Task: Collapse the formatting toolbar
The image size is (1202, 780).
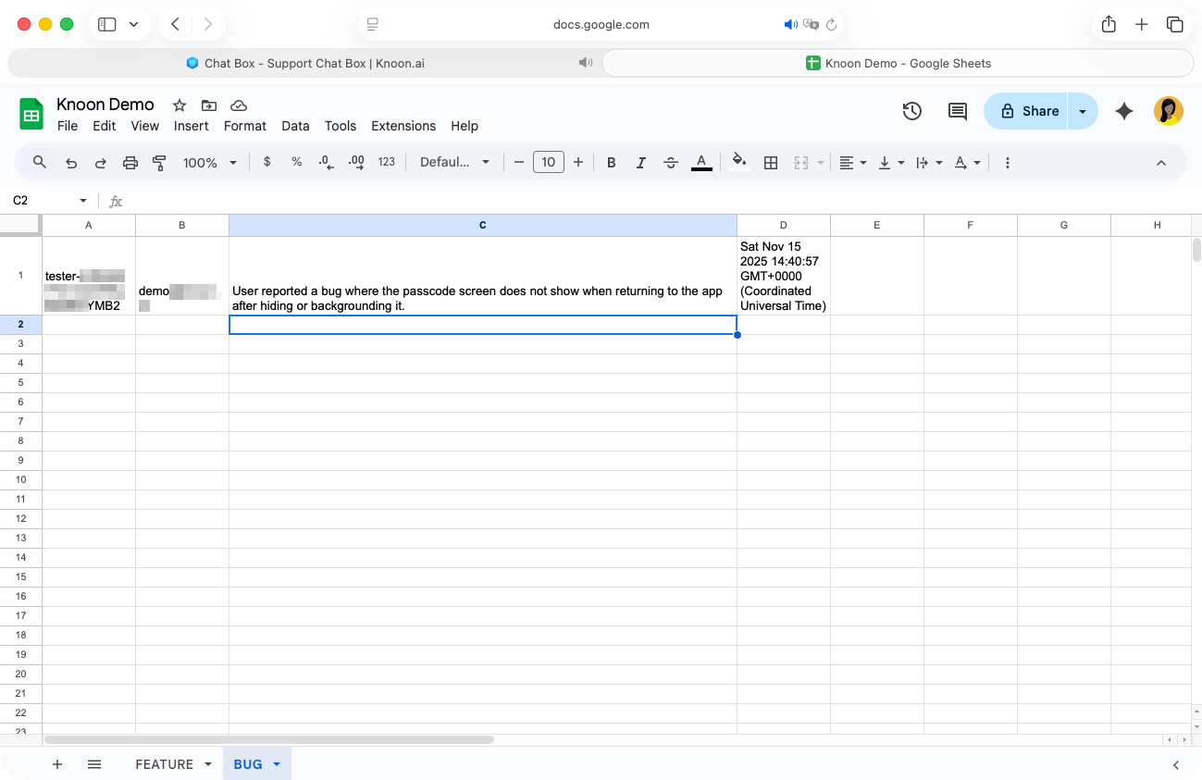Action: pos(1161,162)
